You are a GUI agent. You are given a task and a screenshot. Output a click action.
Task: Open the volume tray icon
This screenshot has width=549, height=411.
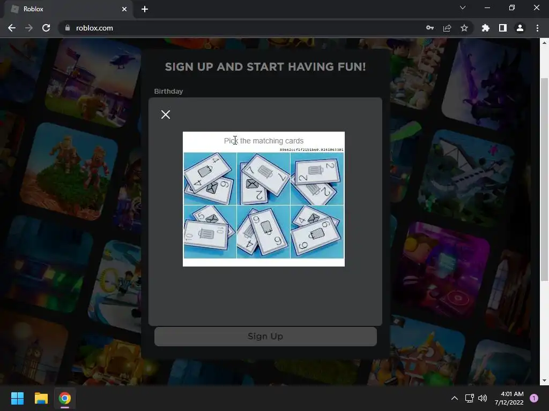tap(483, 398)
